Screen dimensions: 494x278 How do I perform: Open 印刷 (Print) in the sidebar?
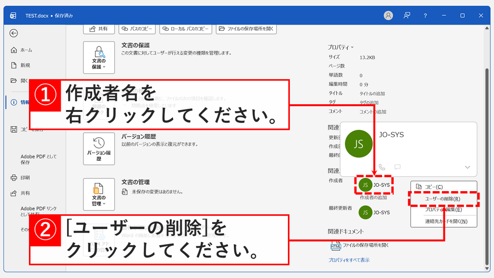21,178
